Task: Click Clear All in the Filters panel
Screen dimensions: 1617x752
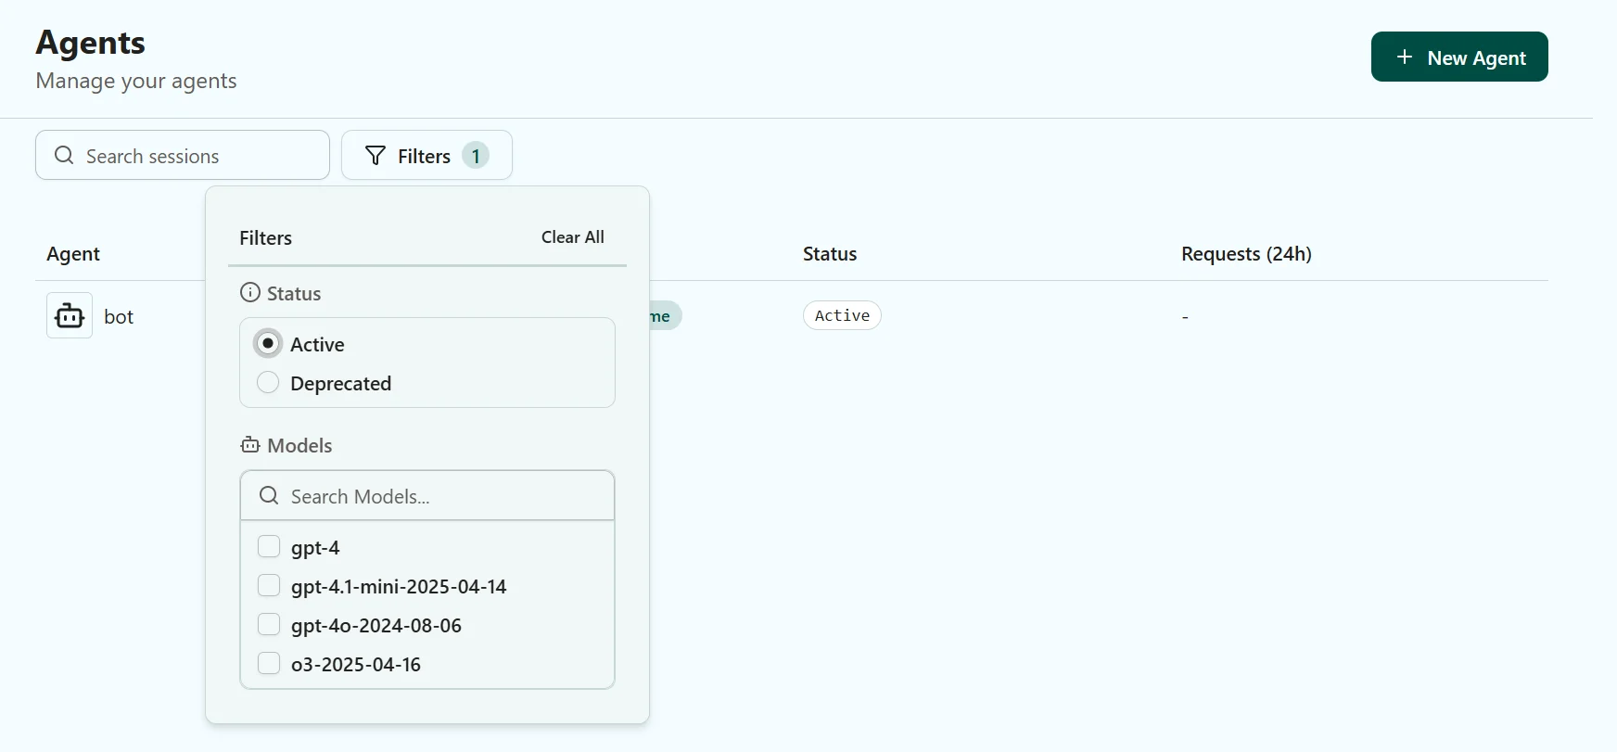Action: (x=573, y=236)
